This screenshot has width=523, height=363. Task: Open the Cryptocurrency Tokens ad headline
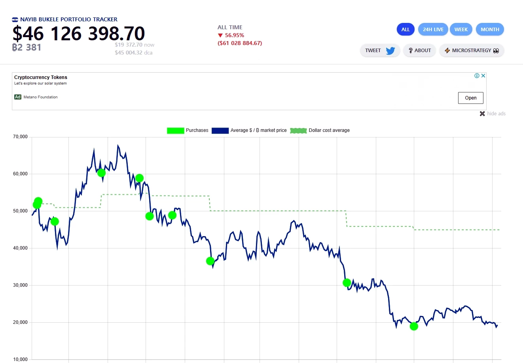(x=41, y=77)
